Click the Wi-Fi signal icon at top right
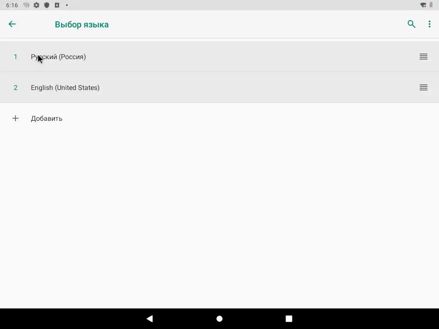439x329 pixels. click(x=423, y=5)
